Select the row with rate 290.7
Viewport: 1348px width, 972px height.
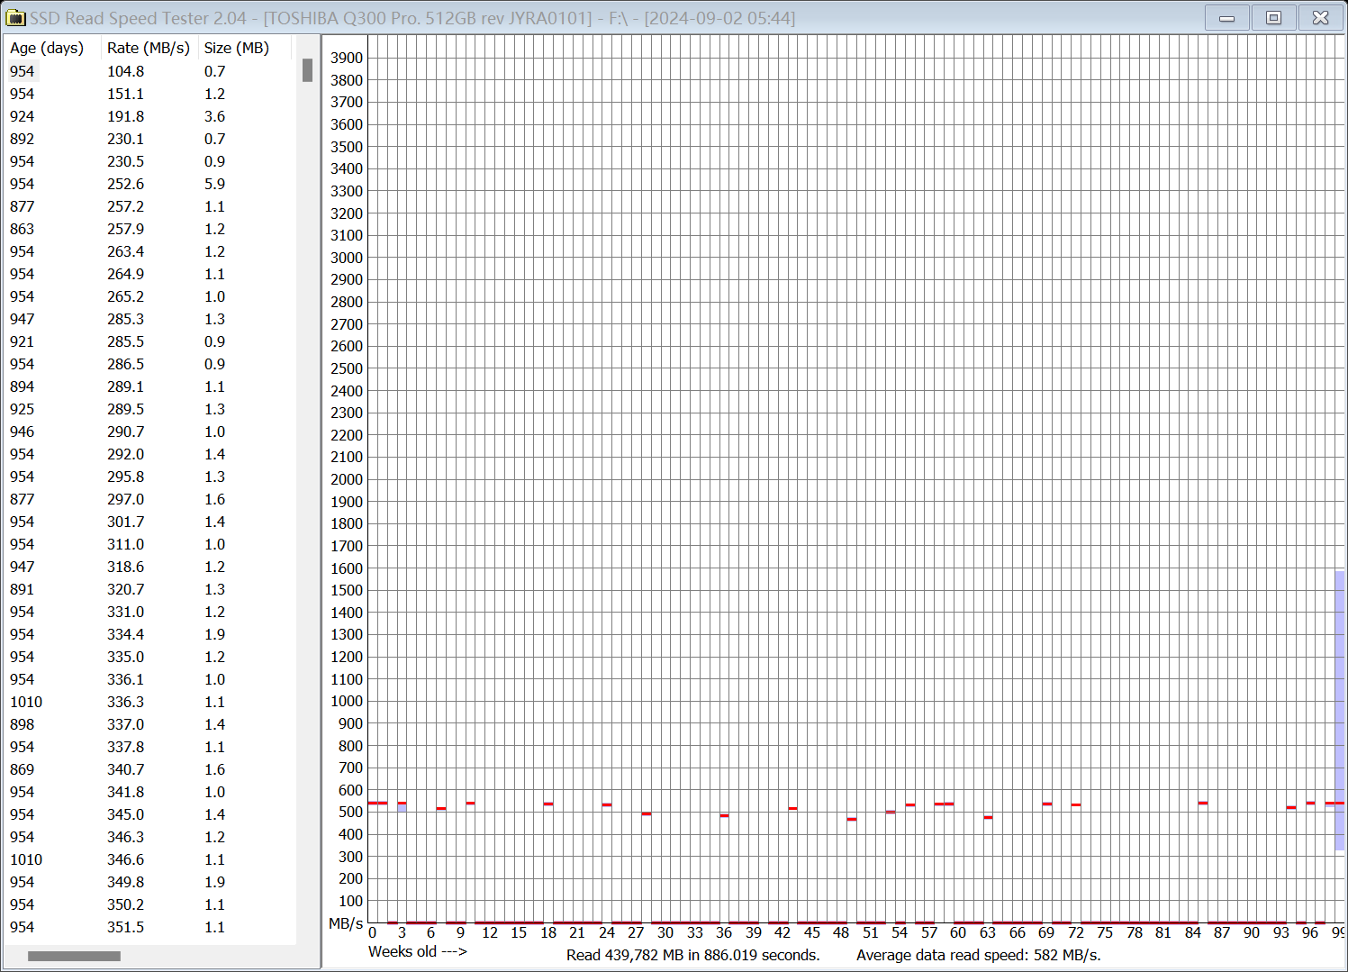(x=150, y=431)
